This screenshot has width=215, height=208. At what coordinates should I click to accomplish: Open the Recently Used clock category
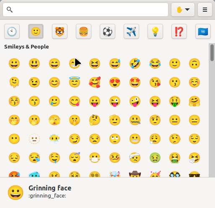12,31
